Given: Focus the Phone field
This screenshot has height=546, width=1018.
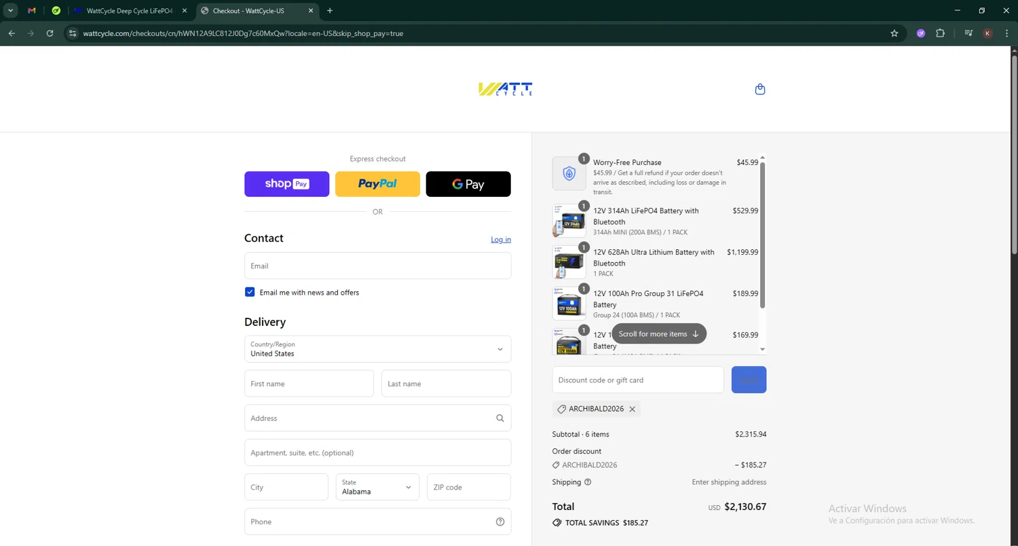Looking at the screenshot, I should point(377,522).
